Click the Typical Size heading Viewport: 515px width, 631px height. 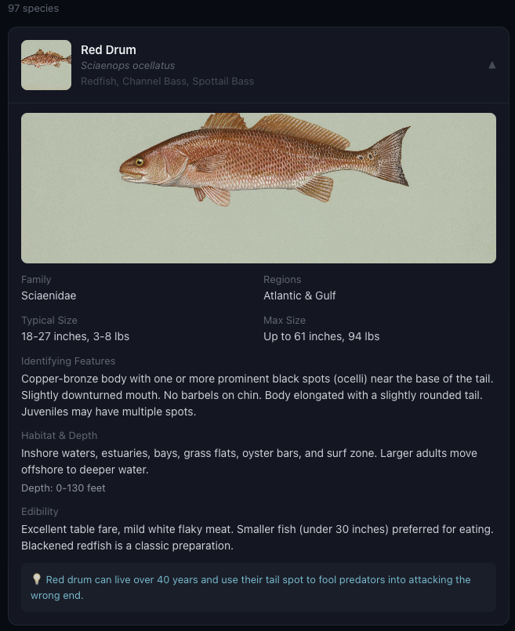49,320
